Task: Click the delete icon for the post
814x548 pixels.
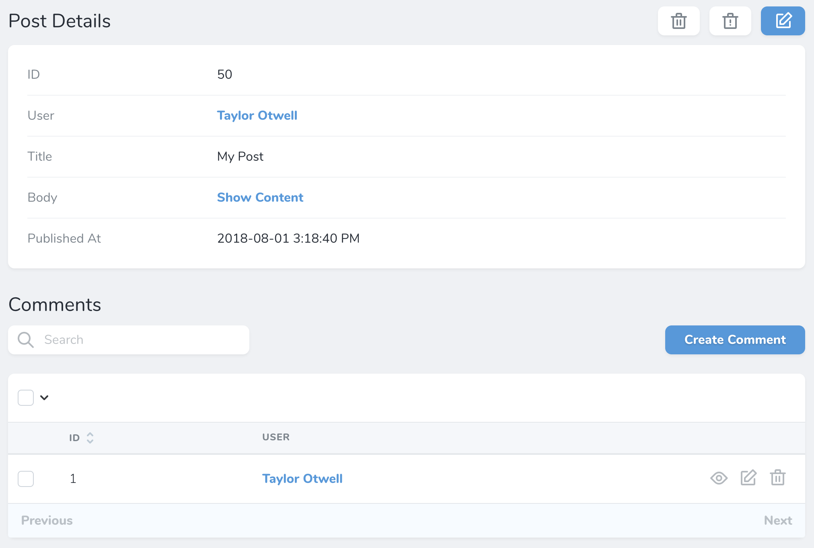Action: point(678,21)
